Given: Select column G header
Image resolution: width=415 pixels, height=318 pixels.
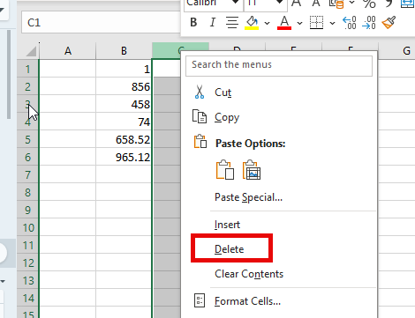Looking at the screenshot, I should (x=407, y=51).
